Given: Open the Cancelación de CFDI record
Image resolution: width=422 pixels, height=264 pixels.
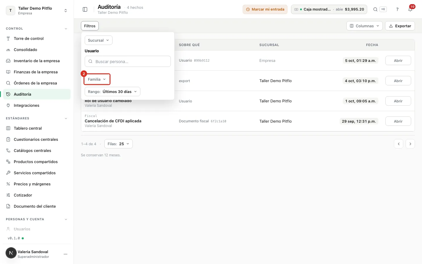Looking at the screenshot, I should pos(398,121).
